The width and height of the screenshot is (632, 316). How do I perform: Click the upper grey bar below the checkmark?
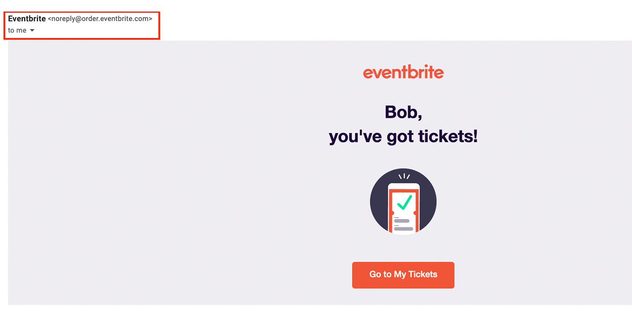pos(402,221)
